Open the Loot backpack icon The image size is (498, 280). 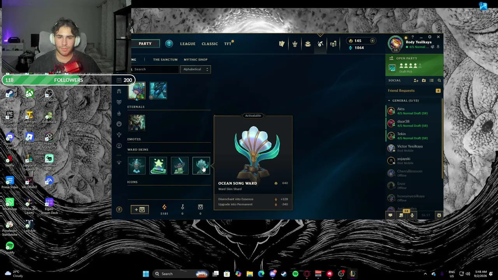point(308,44)
